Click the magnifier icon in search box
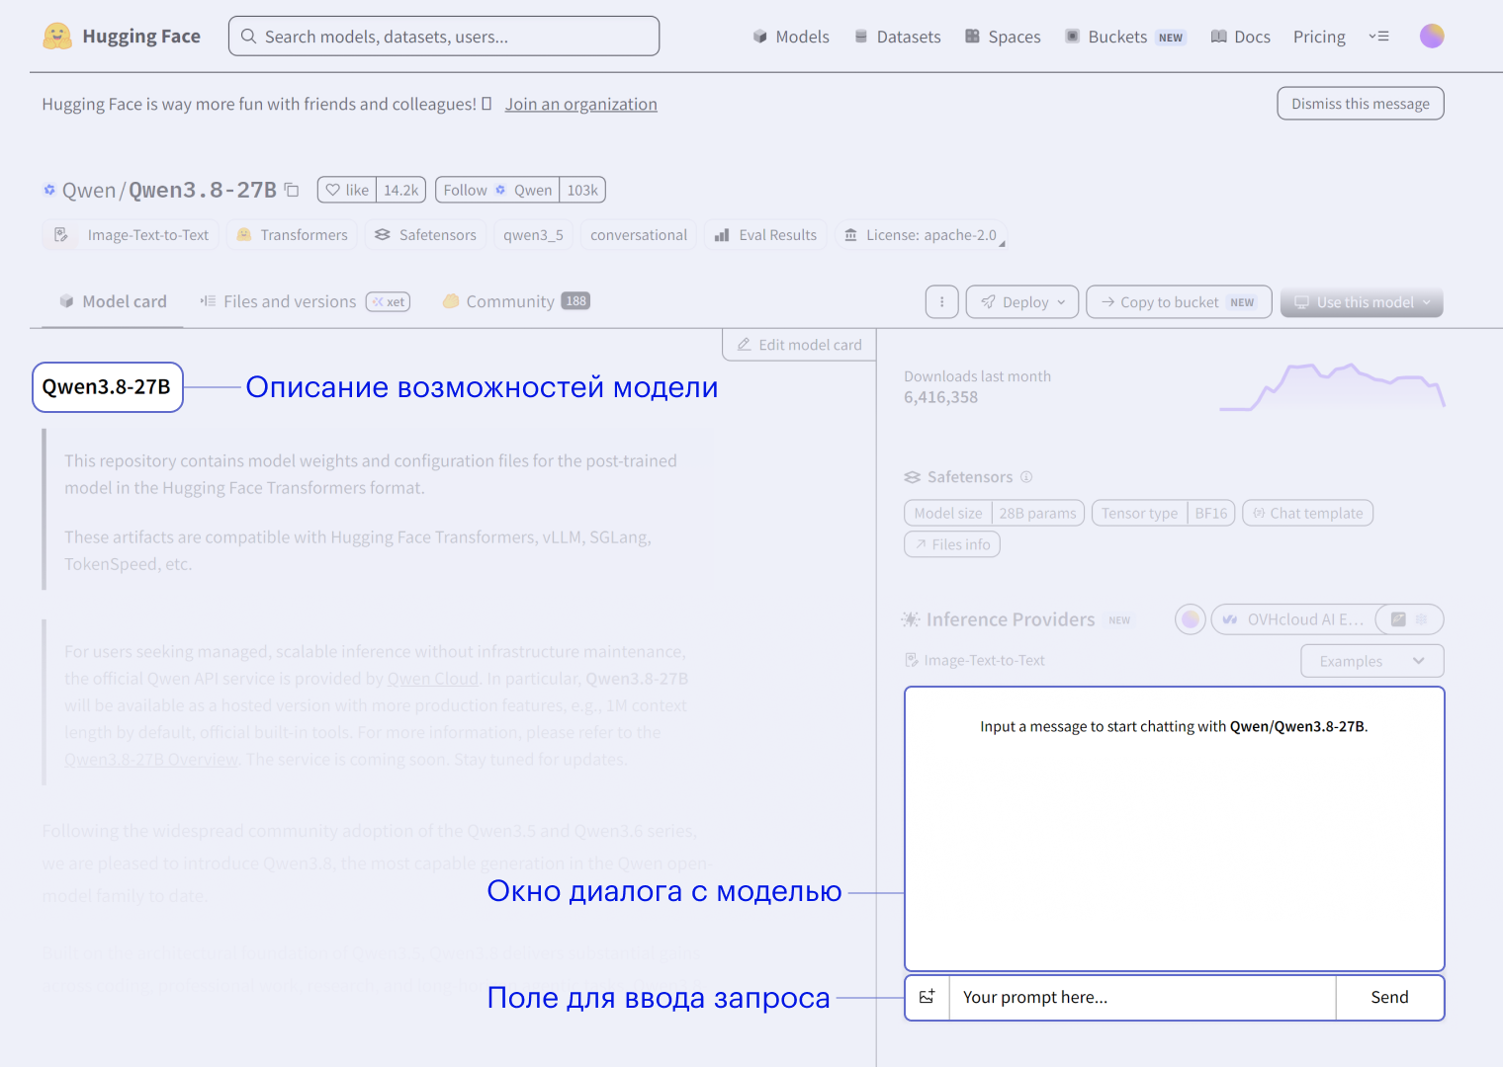Screen dimensions: 1503x1067 coord(249,37)
